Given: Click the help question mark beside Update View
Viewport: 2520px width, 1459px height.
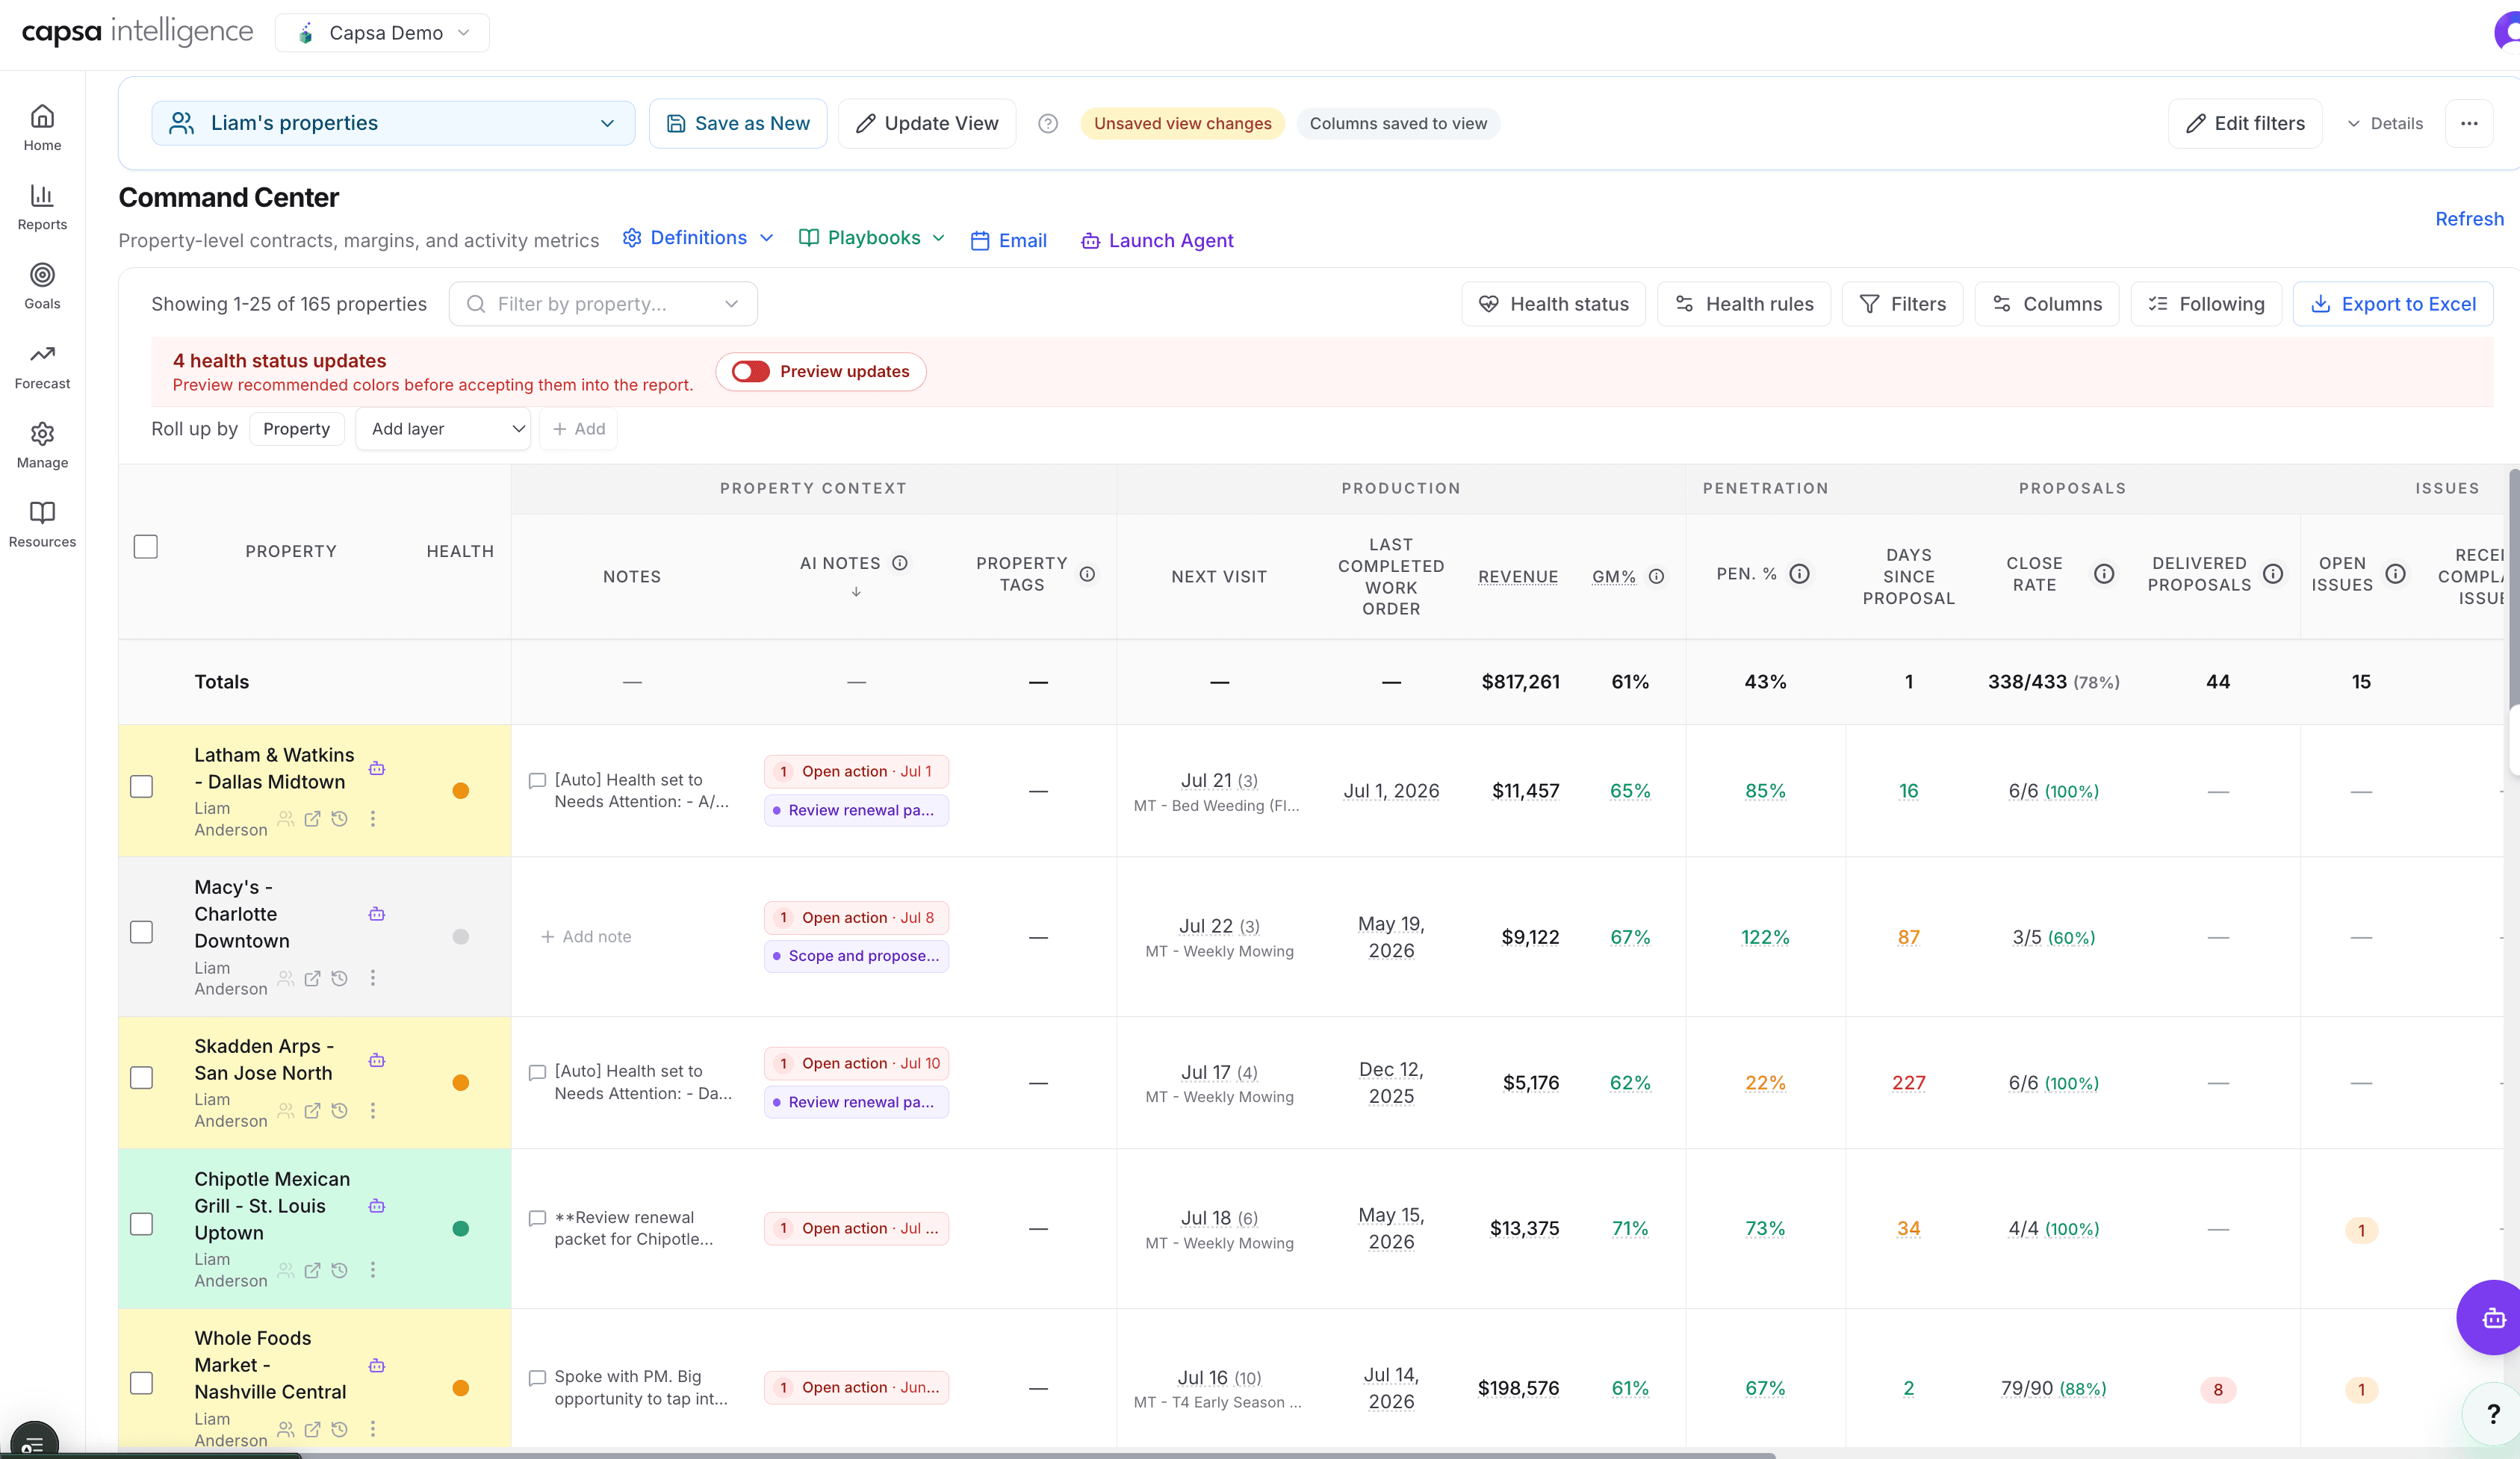Looking at the screenshot, I should [x=1047, y=123].
